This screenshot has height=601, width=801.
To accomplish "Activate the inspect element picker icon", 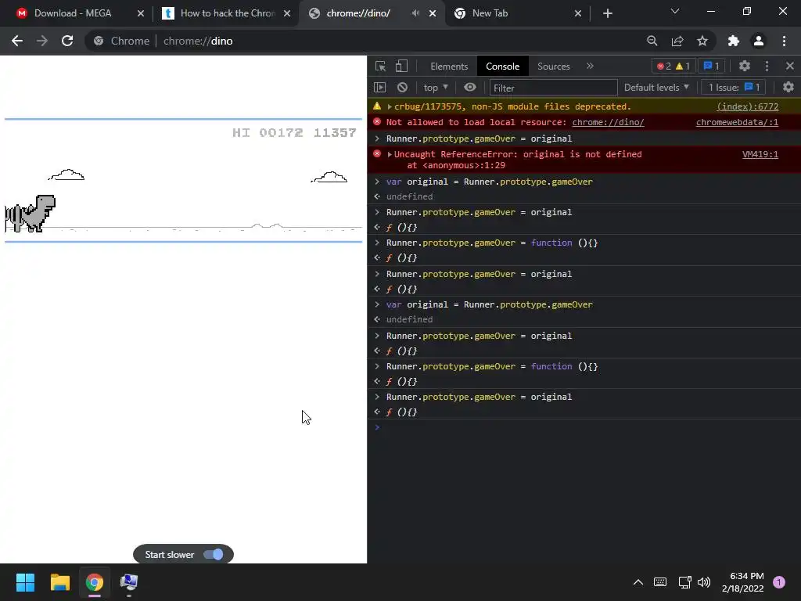I will point(380,67).
